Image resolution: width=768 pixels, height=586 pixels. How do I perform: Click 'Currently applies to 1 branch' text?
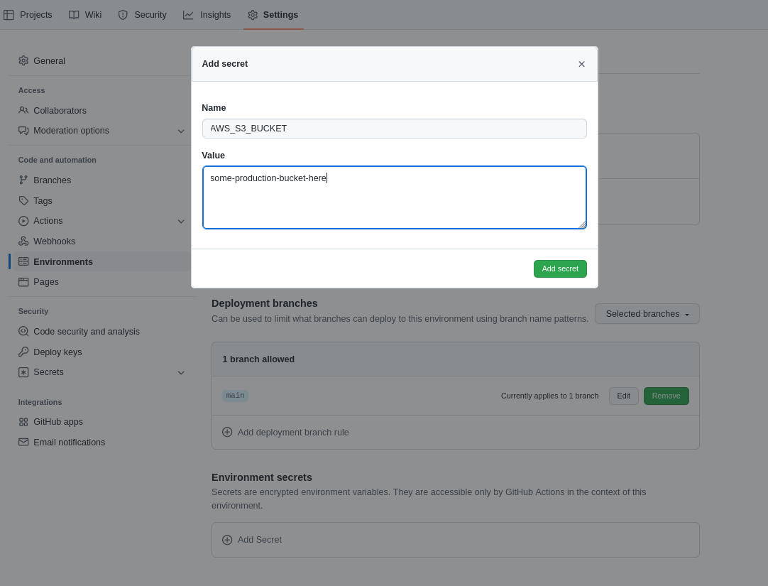(549, 396)
